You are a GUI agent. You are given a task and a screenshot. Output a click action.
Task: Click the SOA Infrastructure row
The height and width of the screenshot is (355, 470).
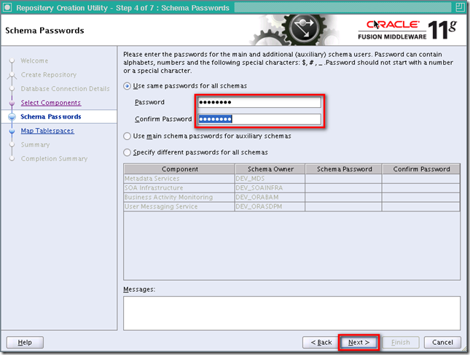[291, 188]
